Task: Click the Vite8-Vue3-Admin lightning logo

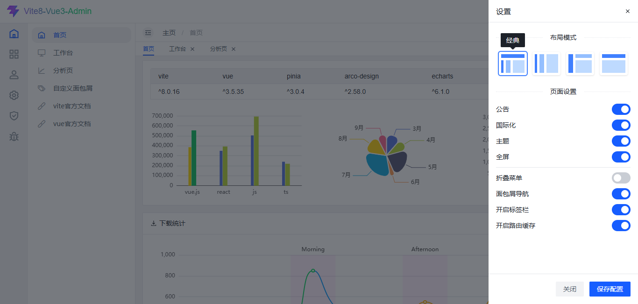Action: point(13,11)
